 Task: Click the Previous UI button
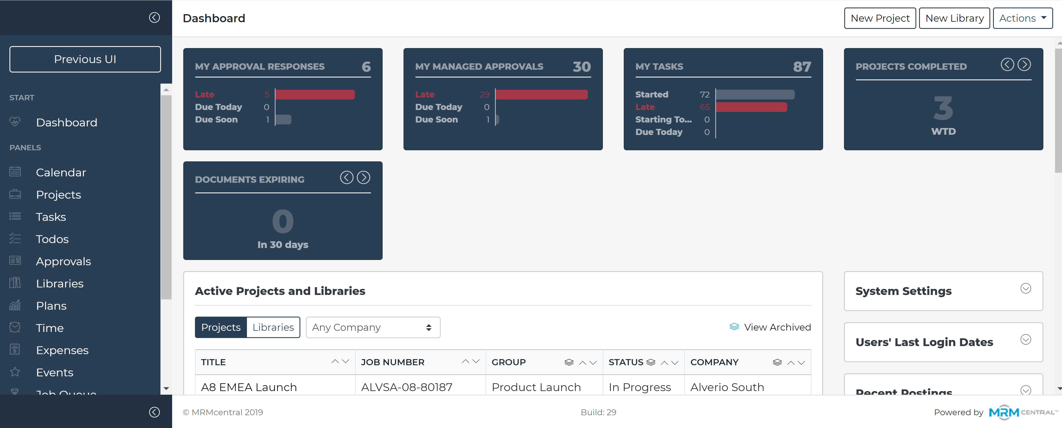[x=85, y=59]
